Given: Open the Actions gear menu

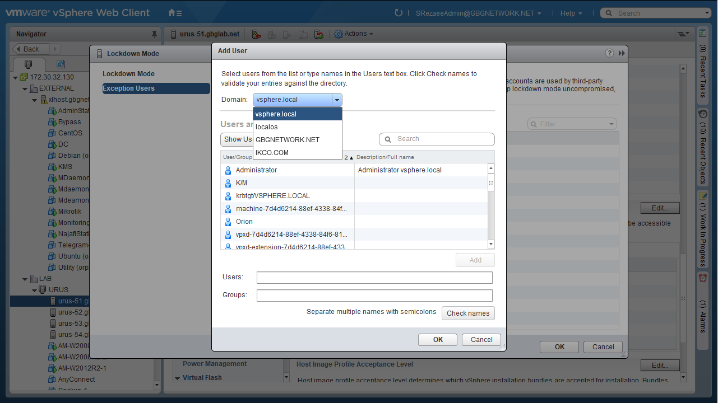Looking at the screenshot, I should click(x=354, y=34).
